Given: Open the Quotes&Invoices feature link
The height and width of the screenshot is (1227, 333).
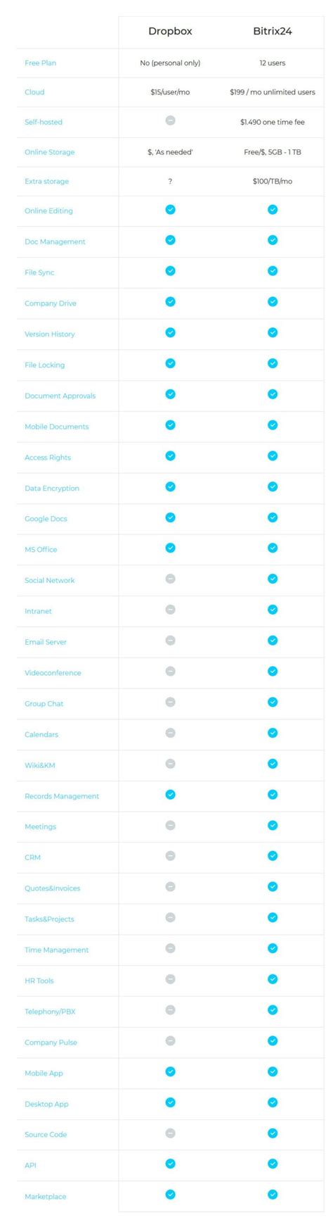Looking at the screenshot, I should (x=52, y=888).
